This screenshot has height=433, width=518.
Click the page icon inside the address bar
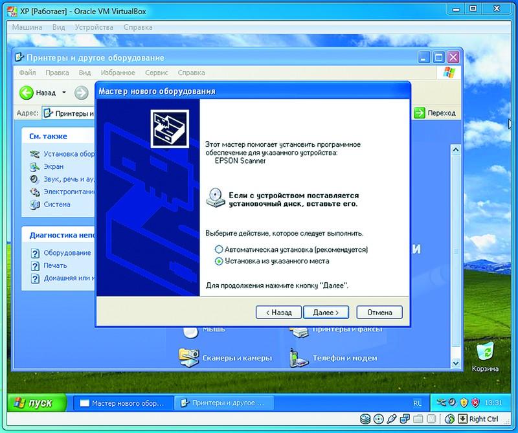tap(48, 113)
